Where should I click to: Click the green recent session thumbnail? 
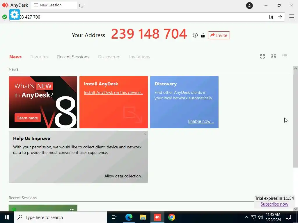click(x=43, y=208)
